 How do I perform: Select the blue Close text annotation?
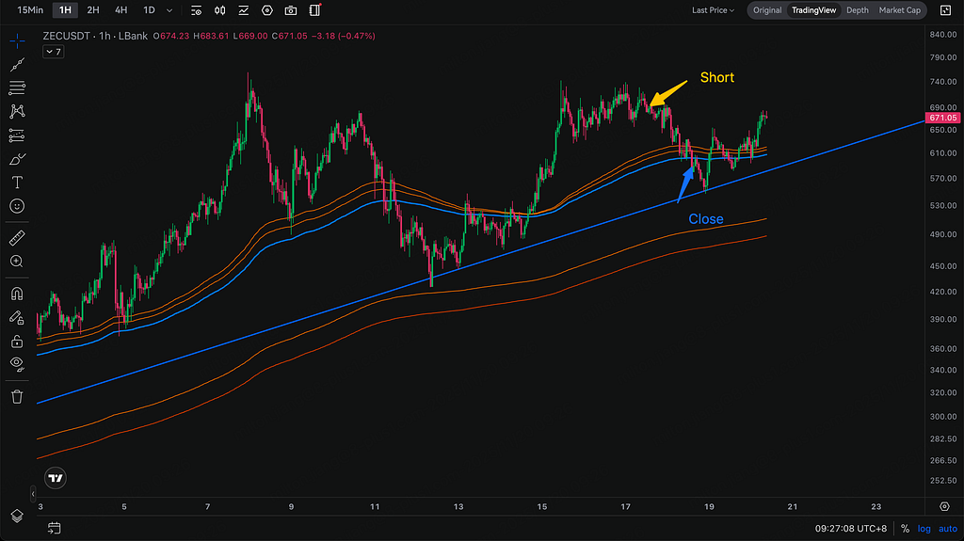point(706,219)
